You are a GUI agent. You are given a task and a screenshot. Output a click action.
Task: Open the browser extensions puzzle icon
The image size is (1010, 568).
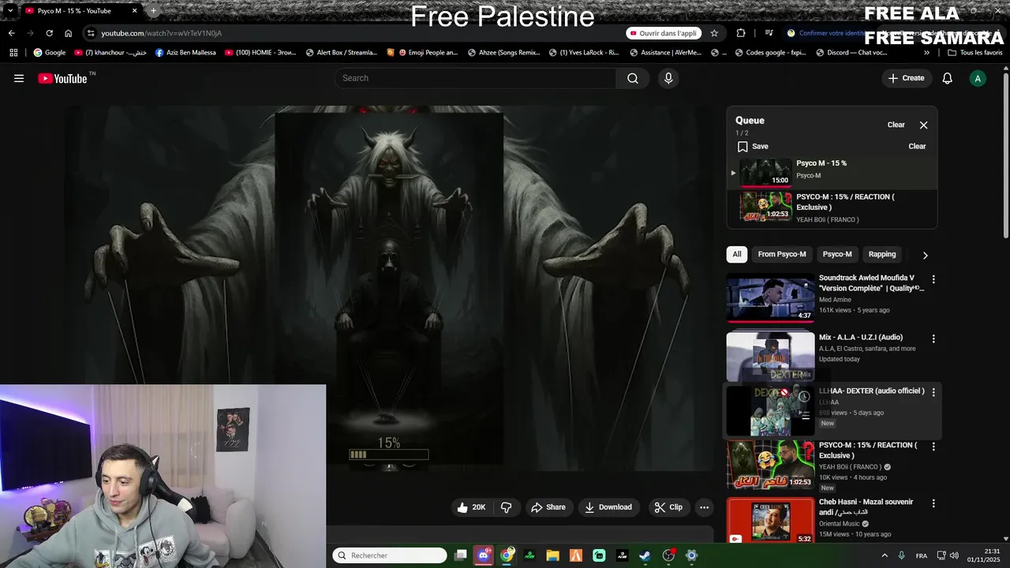[x=740, y=33]
